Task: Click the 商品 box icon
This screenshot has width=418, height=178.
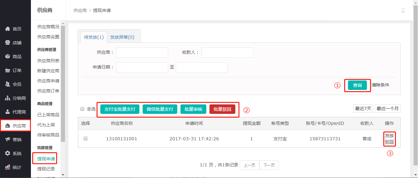Action: click(x=8, y=57)
